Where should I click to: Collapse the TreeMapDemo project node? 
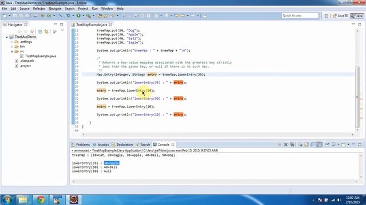(x=7, y=37)
